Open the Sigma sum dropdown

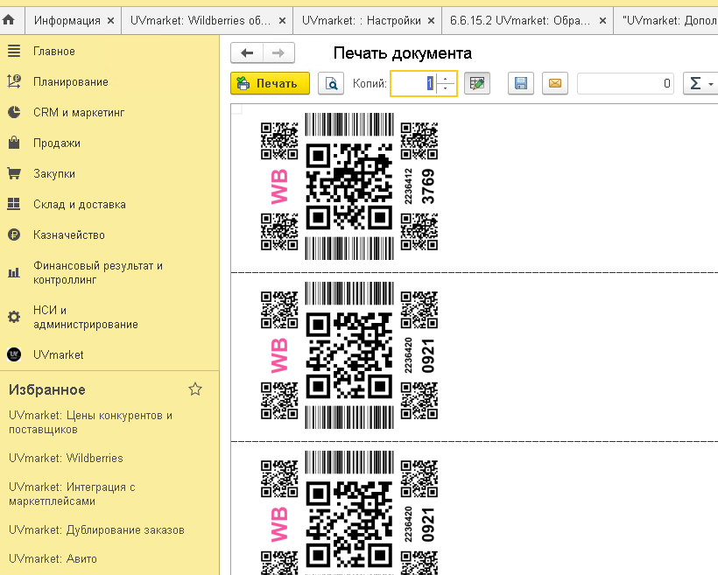click(x=700, y=83)
